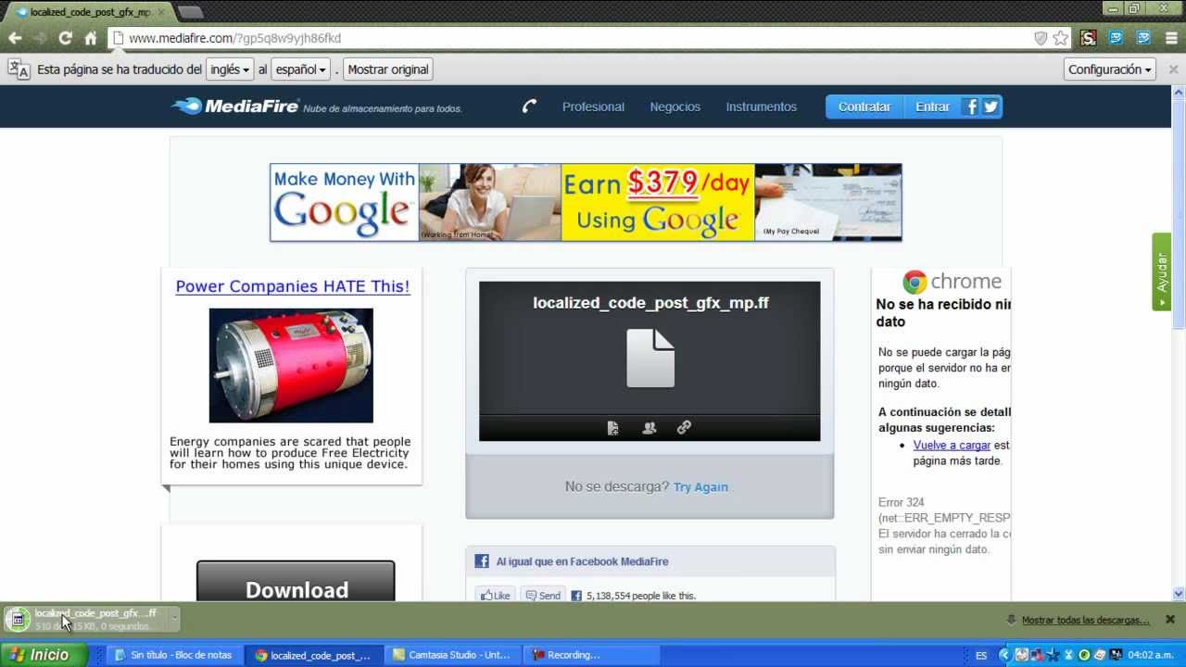
Task: Switch to Recording taskbar item
Action: pyautogui.click(x=592, y=655)
